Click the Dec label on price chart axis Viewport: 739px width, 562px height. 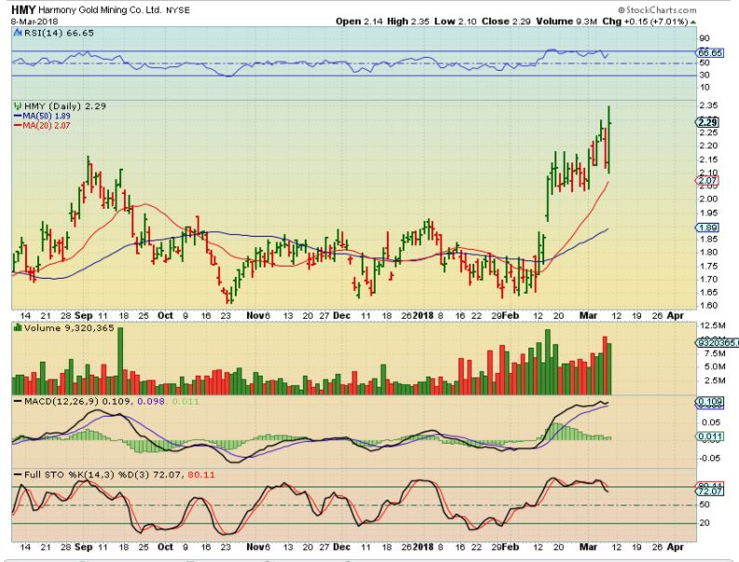341,315
